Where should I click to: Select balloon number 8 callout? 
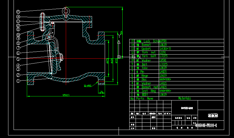click(18, 43)
